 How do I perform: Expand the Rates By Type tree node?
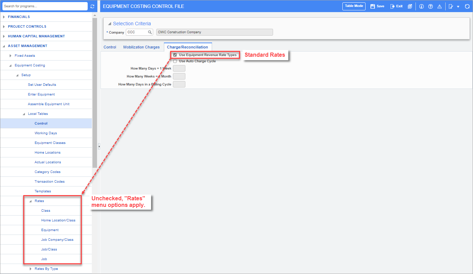click(x=31, y=269)
